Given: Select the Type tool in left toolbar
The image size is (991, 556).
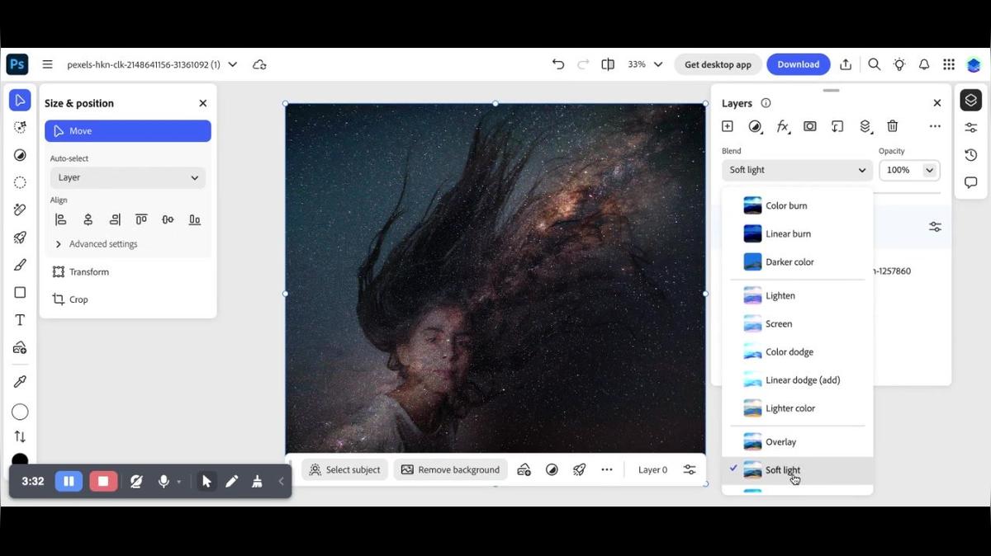Looking at the screenshot, I should (20, 320).
